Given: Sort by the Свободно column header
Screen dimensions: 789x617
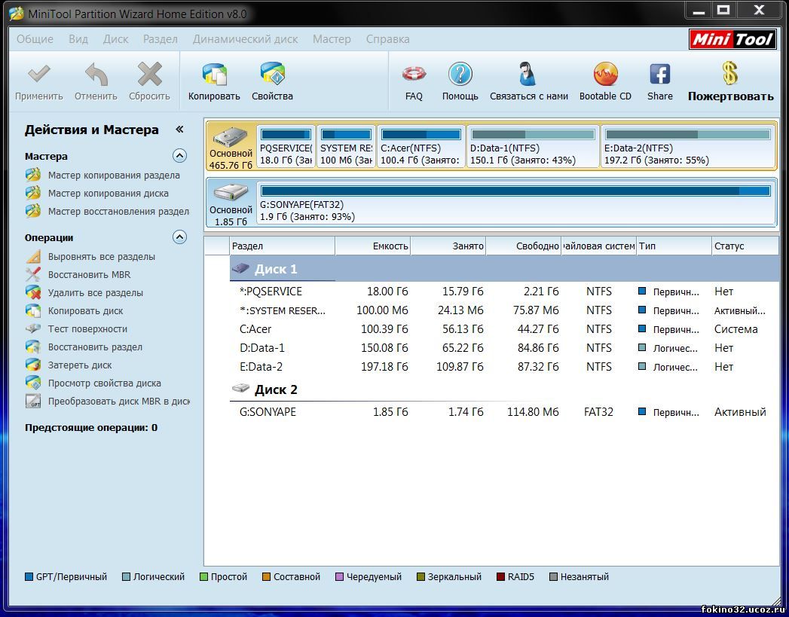Looking at the screenshot, I should tap(524, 246).
